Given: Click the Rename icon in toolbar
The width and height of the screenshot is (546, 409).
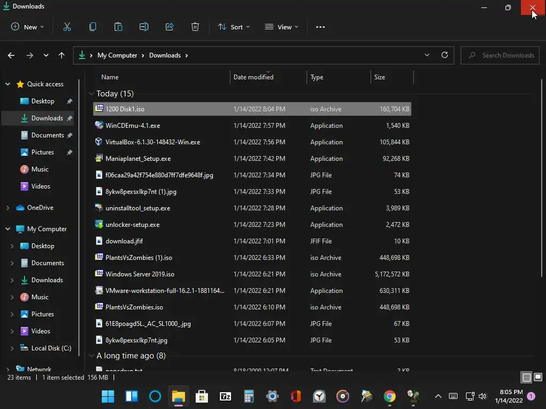Looking at the screenshot, I should point(144,27).
